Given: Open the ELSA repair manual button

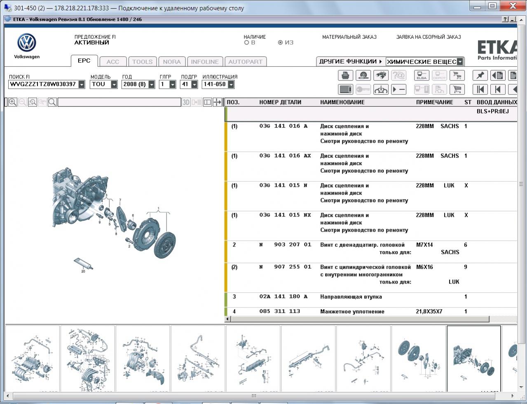Looking at the screenshot, I should tap(422, 75).
